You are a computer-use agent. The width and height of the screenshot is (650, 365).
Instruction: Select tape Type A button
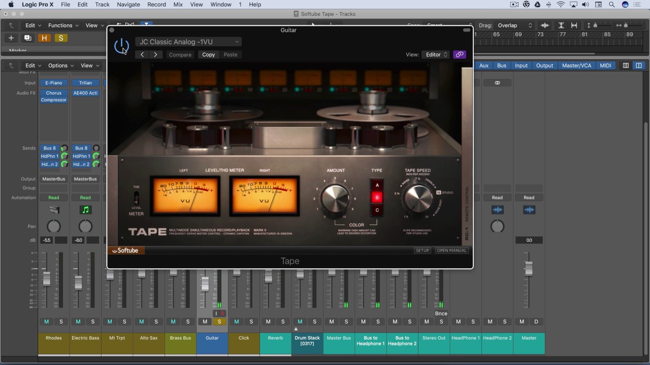pos(377,186)
